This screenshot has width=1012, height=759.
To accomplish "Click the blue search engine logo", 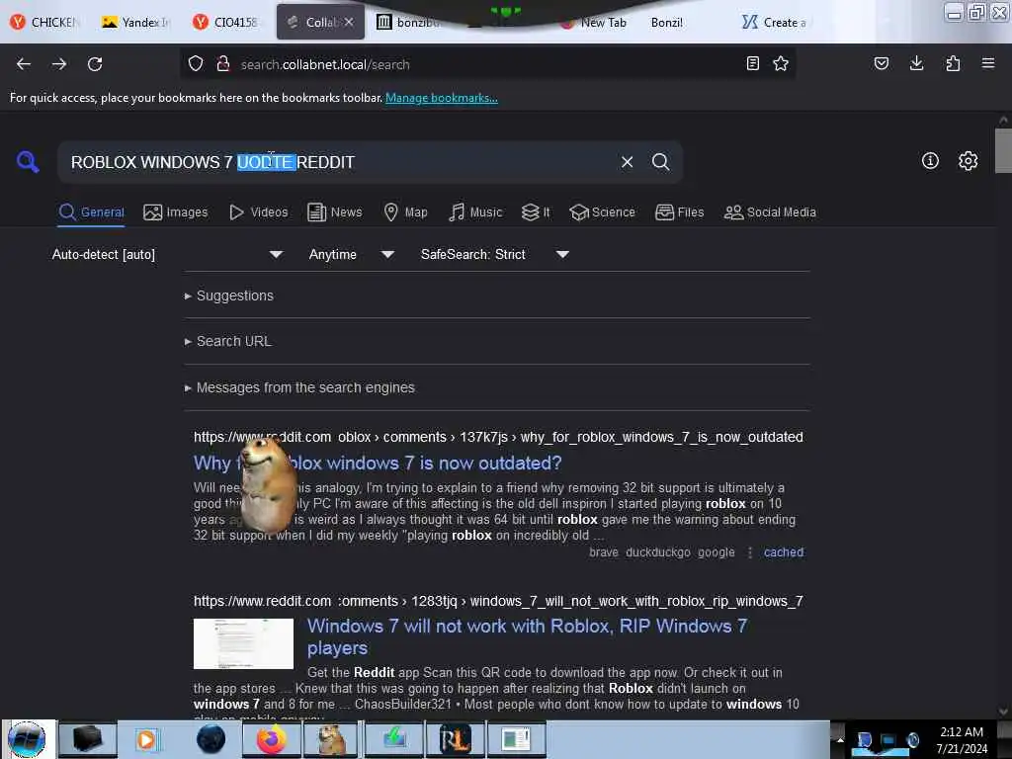I will (x=28, y=161).
